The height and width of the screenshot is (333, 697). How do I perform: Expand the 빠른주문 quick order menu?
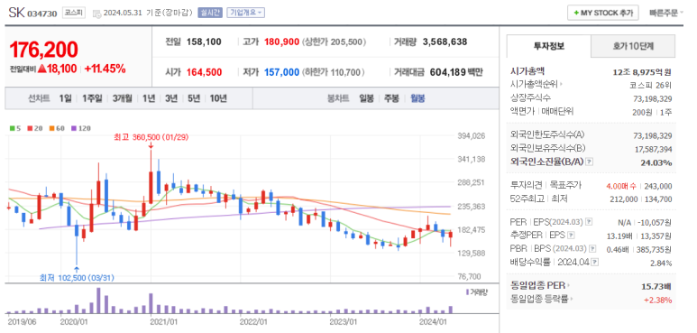[666, 13]
